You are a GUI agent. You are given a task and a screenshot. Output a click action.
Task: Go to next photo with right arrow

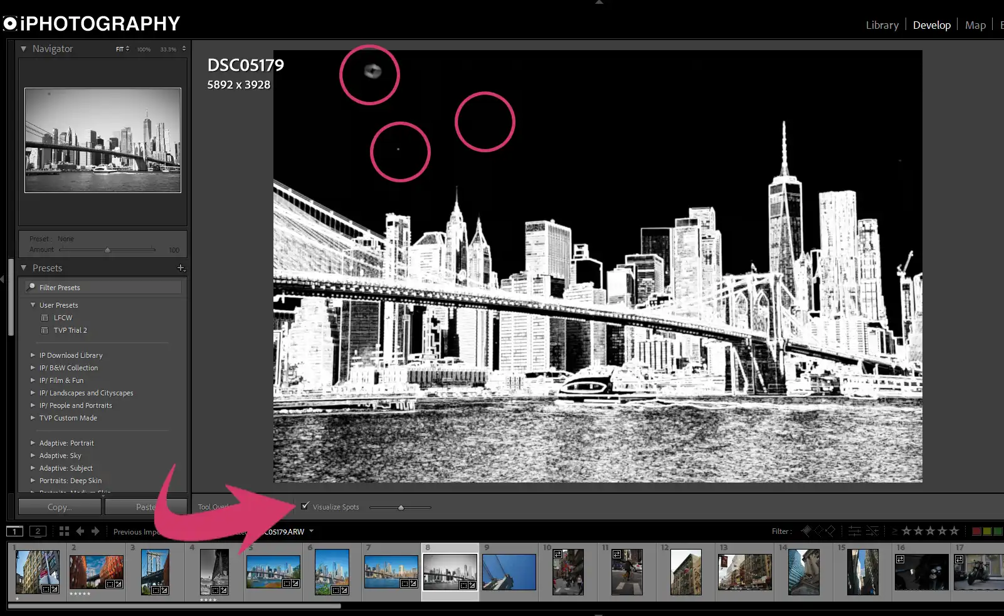[95, 531]
